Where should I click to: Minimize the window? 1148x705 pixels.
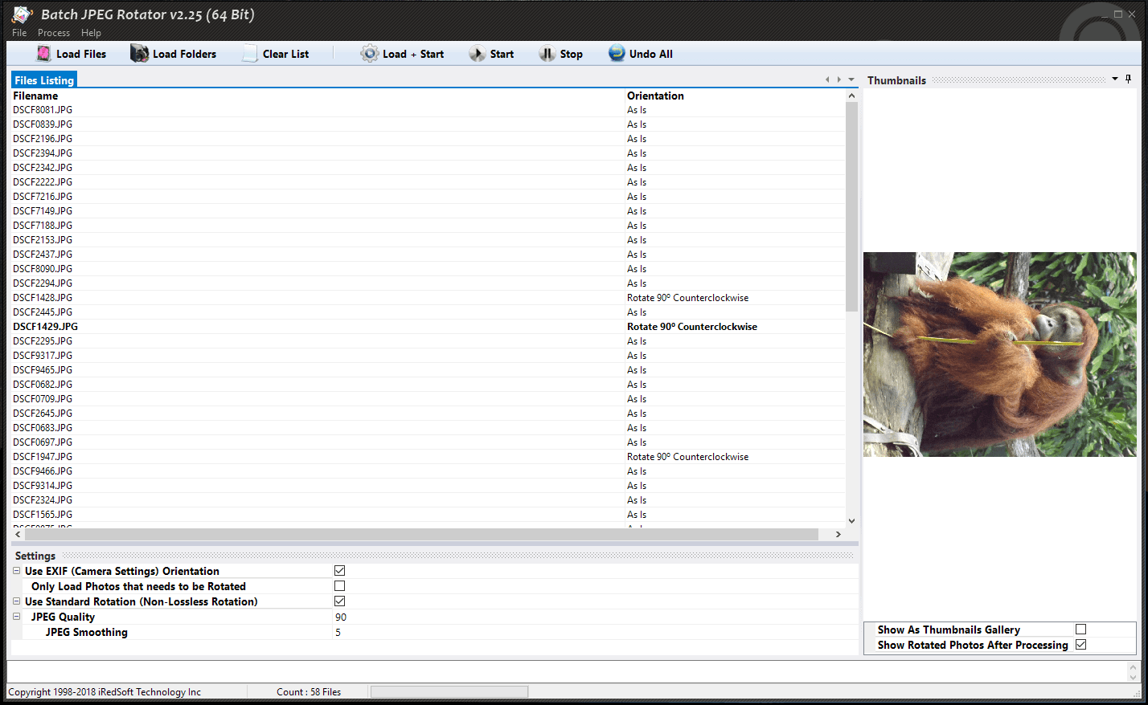coord(1103,14)
